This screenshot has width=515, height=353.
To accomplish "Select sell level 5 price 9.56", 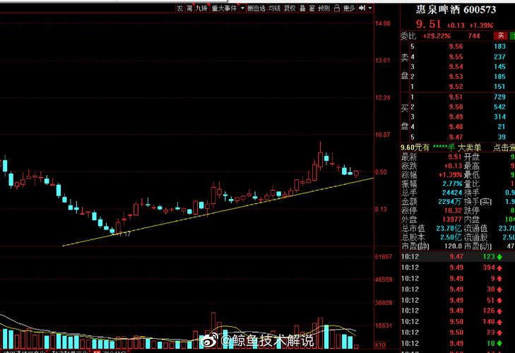I will (456, 47).
